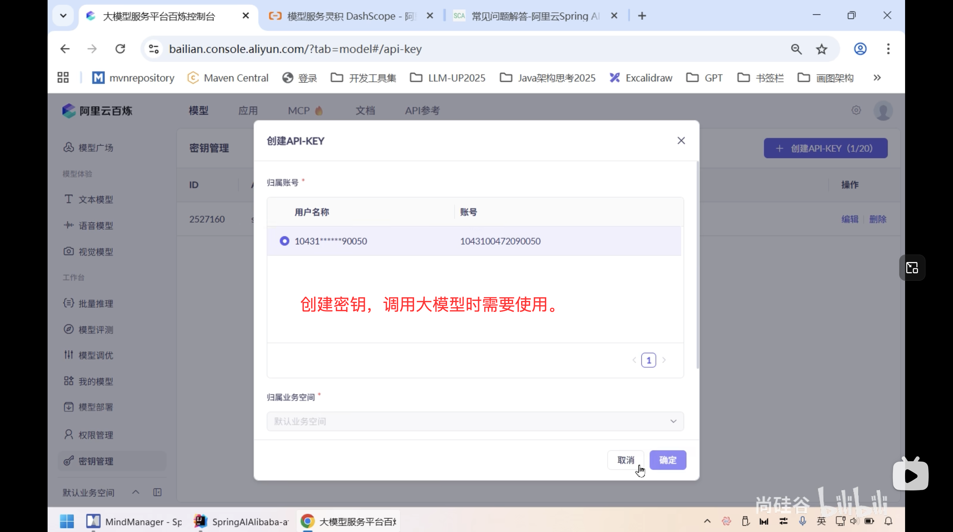Open 模型调优 in the sidebar

[95, 355]
